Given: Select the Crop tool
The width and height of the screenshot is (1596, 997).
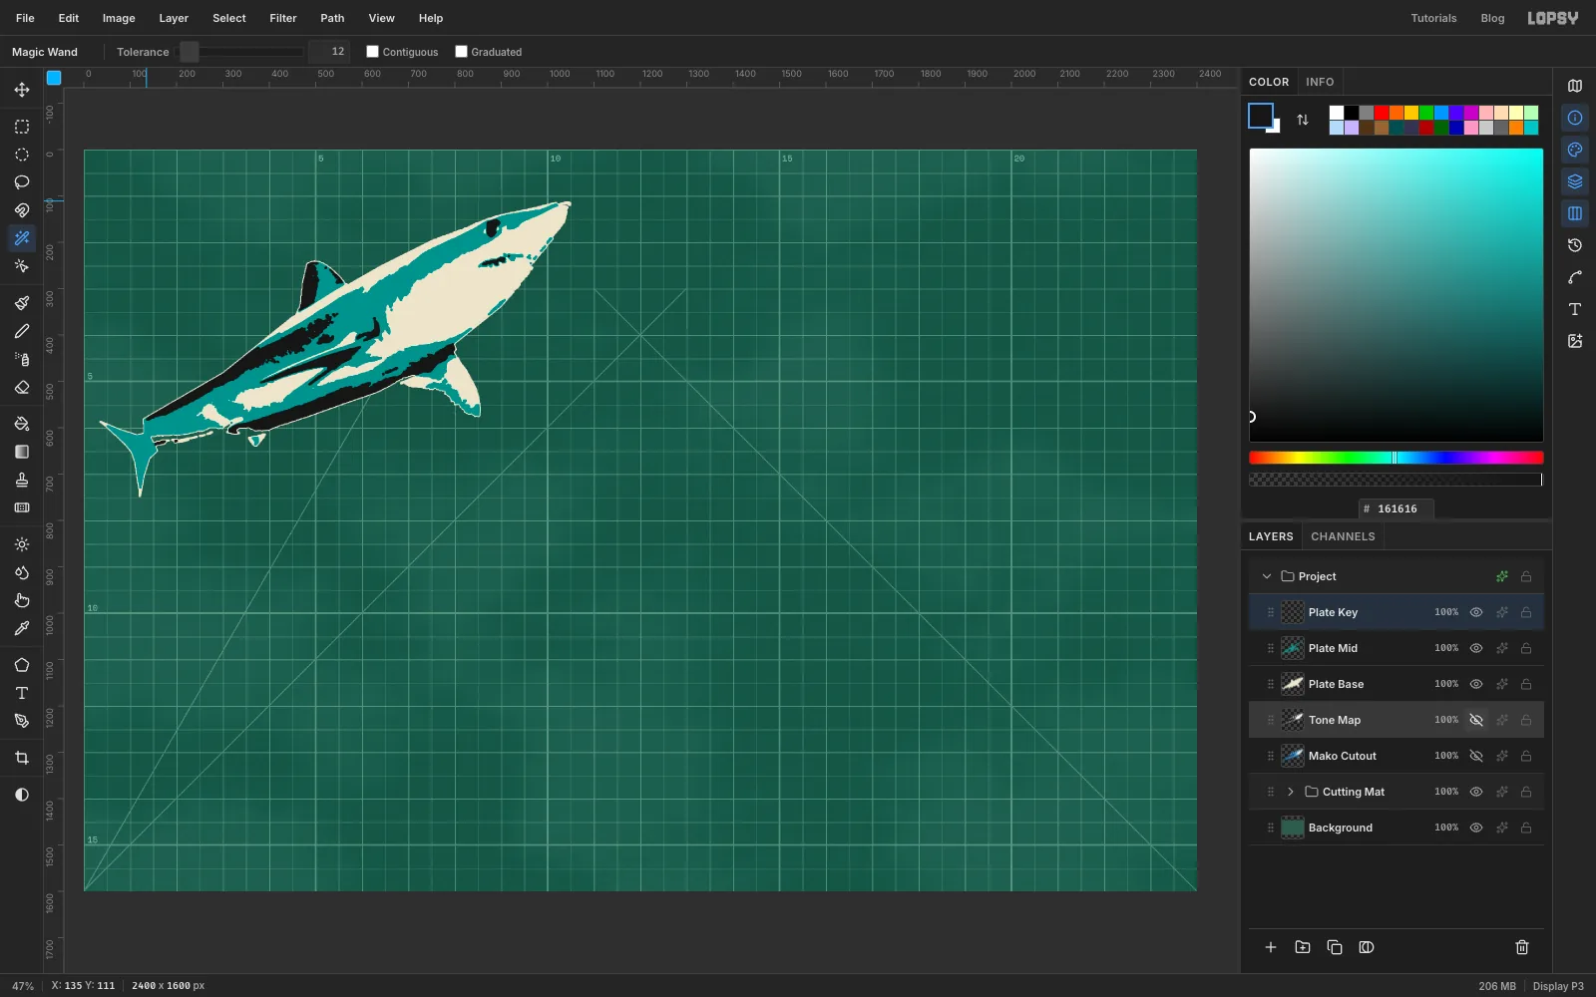Looking at the screenshot, I should point(22,758).
